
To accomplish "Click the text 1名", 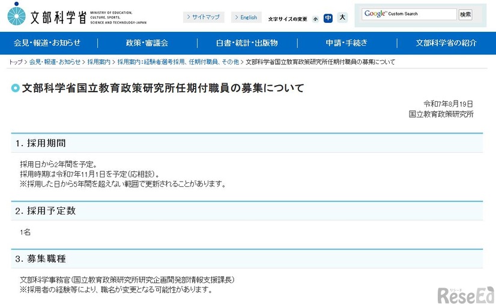I will point(25,232).
